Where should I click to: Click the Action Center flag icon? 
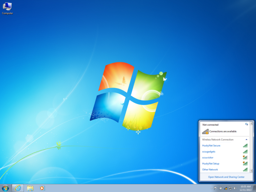(x=216, y=188)
